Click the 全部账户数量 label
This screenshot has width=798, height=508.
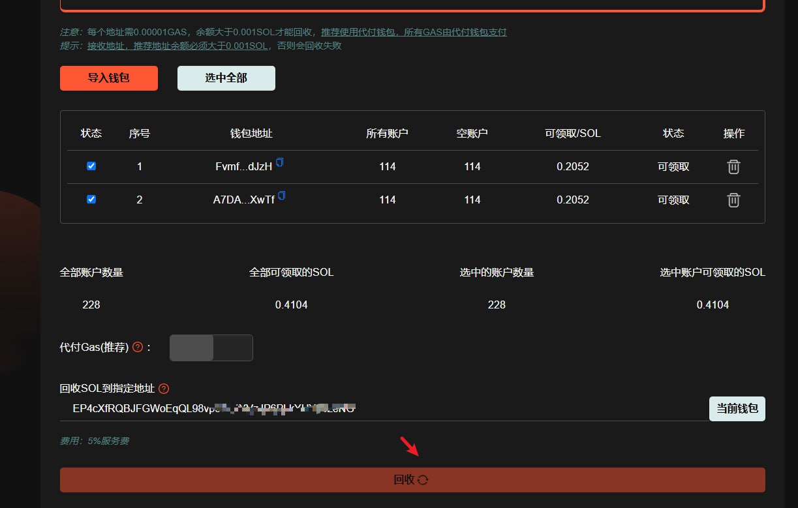tap(91, 272)
